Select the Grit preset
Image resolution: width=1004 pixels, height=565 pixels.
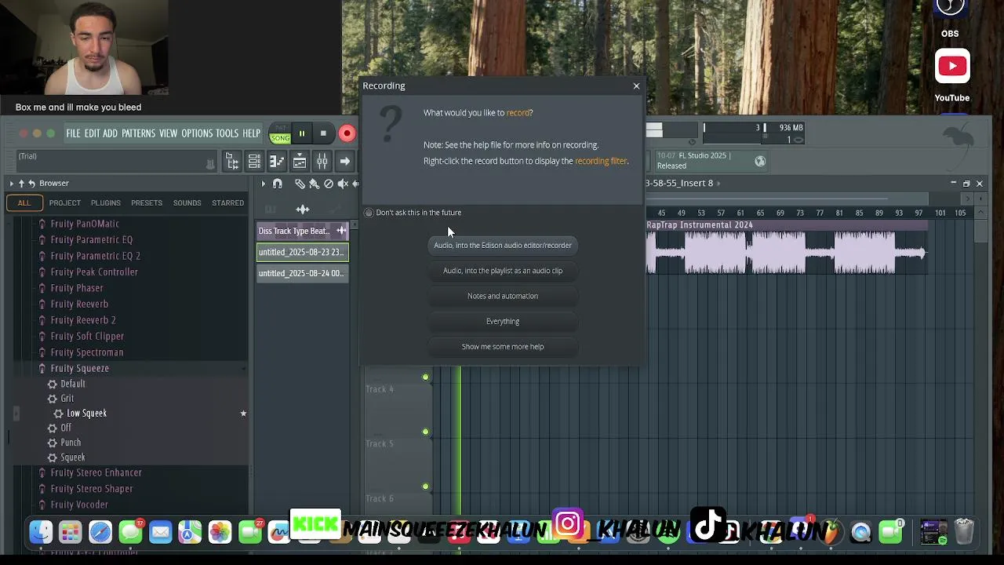[67, 398]
